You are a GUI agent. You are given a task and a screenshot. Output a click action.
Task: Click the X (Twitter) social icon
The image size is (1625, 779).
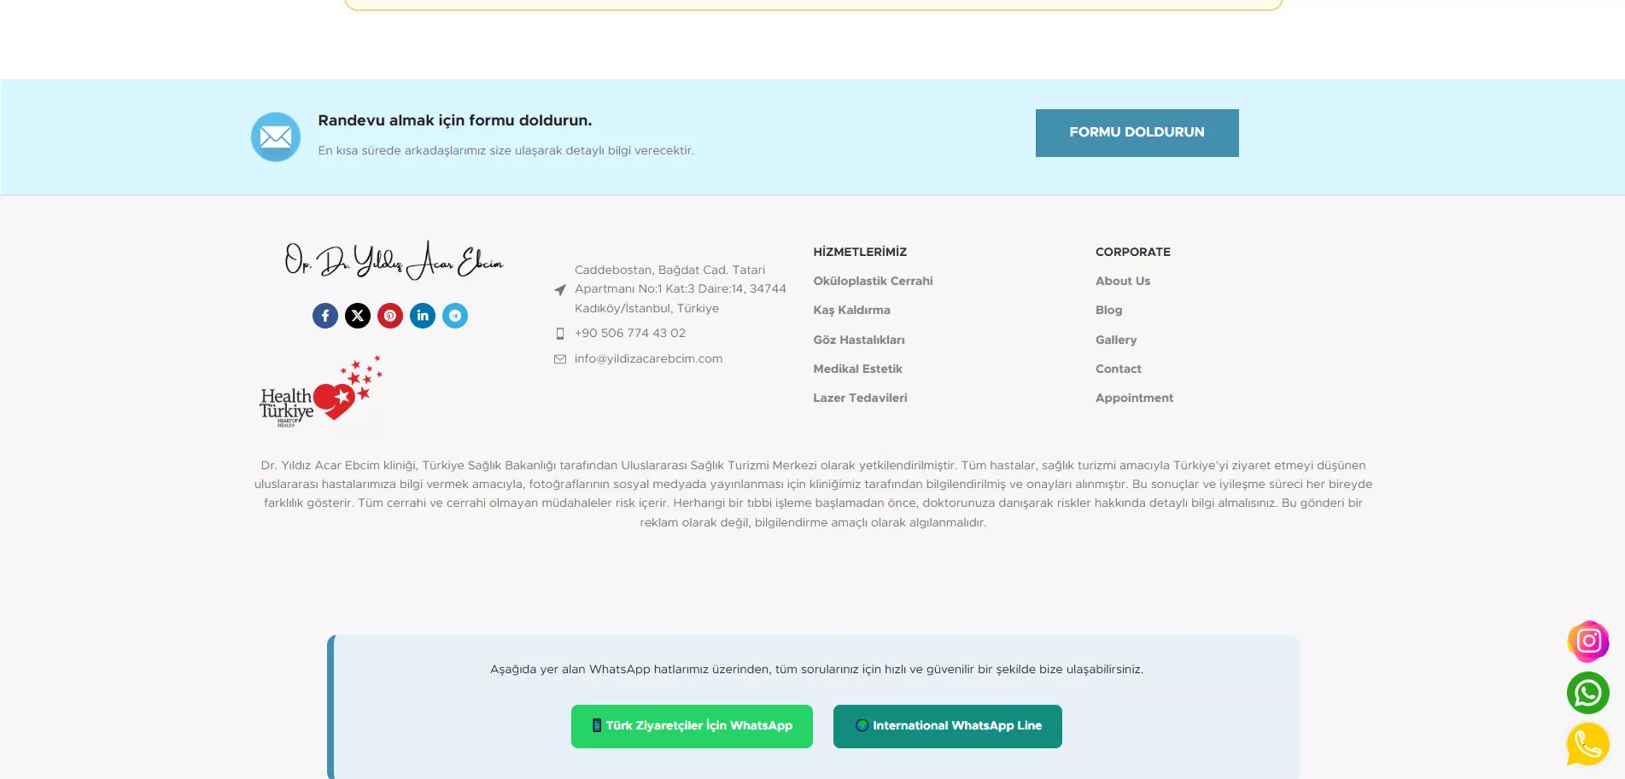(x=358, y=316)
